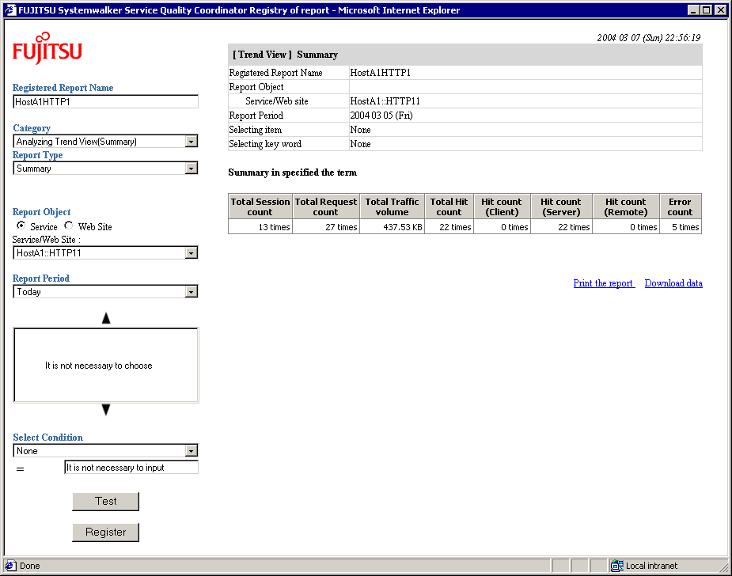Image resolution: width=732 pixels, height=576 pixels.
Task: Click the '[ Trend View ] Summary' heading
Action: pos(285,55)
